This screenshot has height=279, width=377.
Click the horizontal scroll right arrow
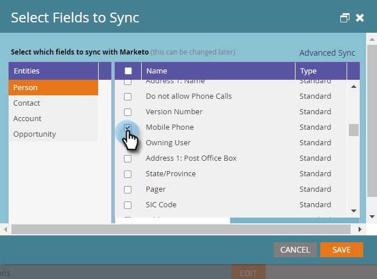click(360, 229)
